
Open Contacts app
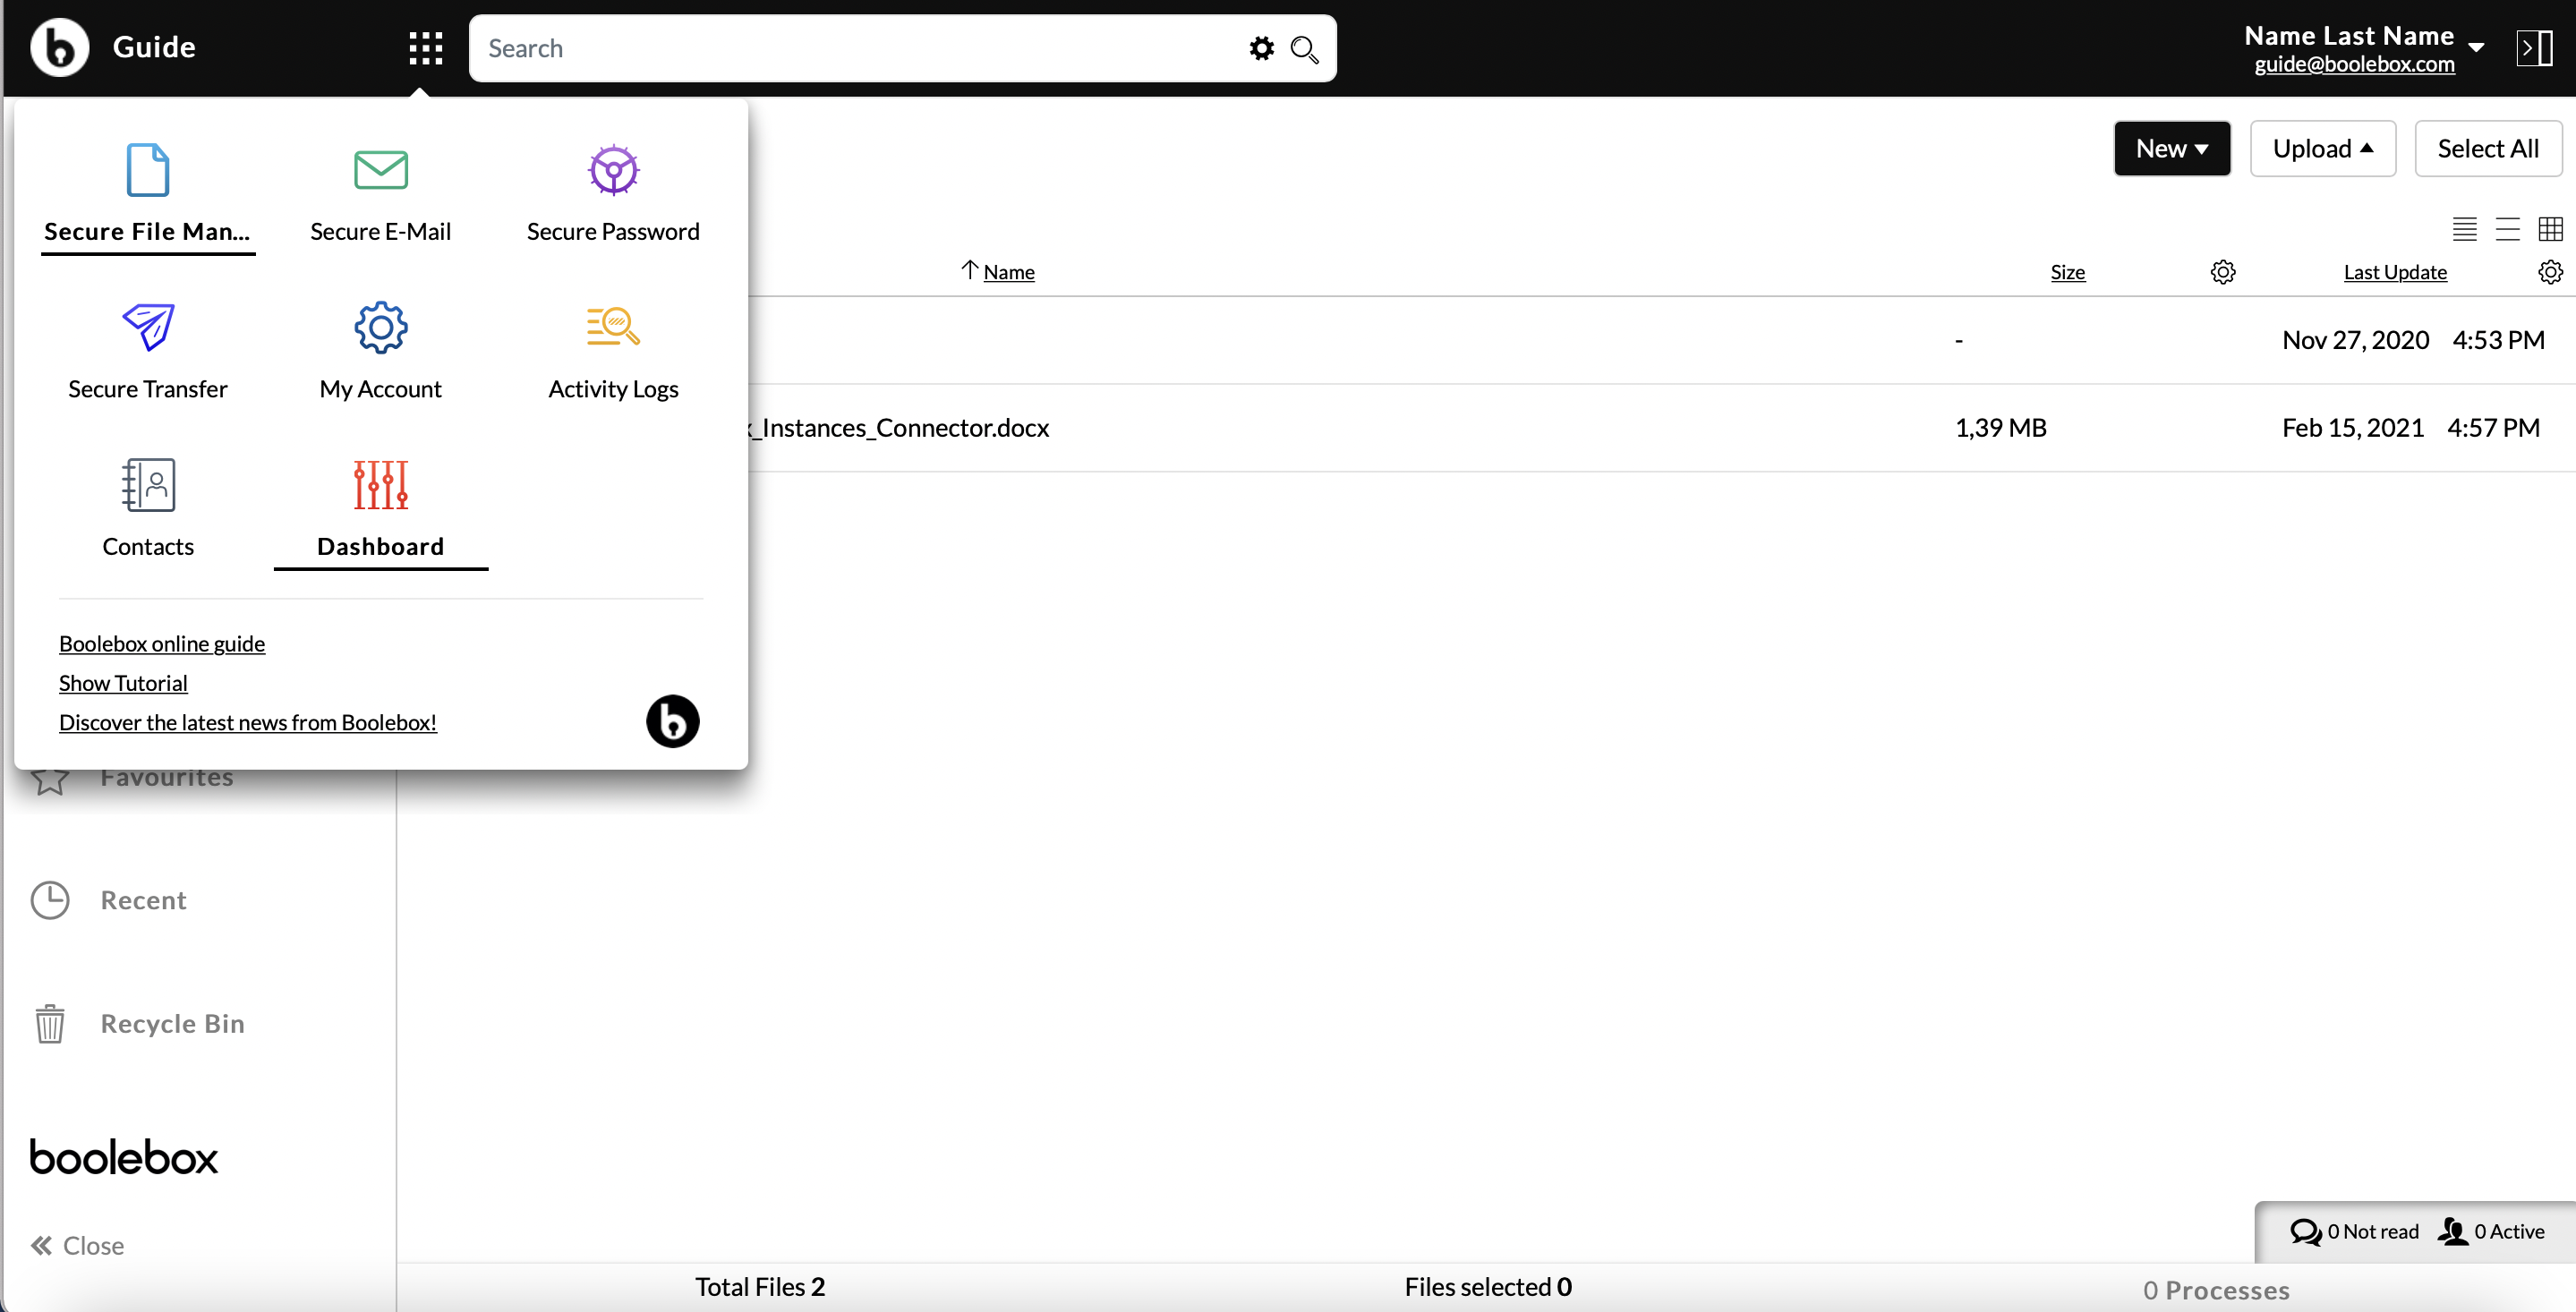147,508
